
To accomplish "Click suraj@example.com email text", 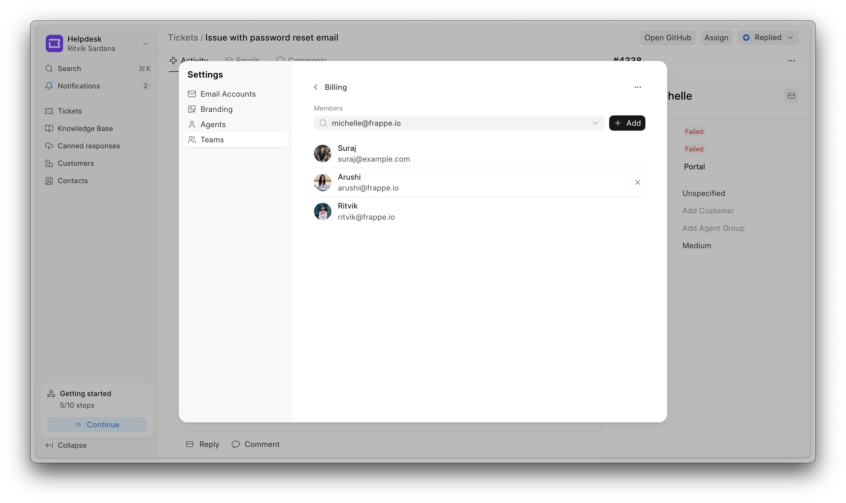I will [x=374, y=159].
